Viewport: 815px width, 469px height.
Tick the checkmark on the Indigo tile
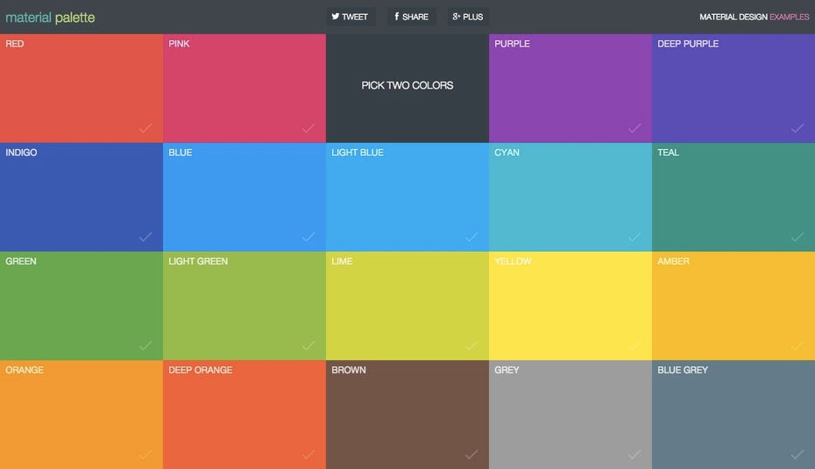[145, 237]
